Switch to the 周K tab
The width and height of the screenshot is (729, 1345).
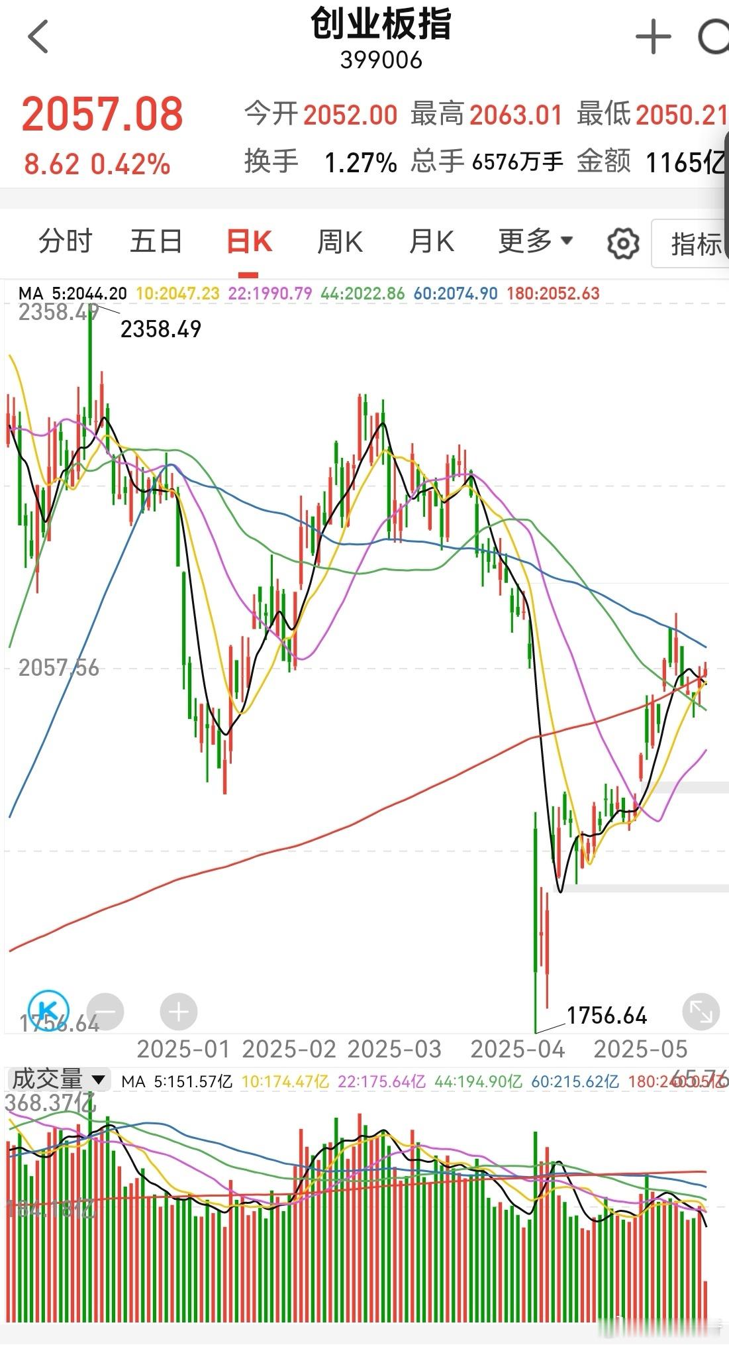point(340,241)
